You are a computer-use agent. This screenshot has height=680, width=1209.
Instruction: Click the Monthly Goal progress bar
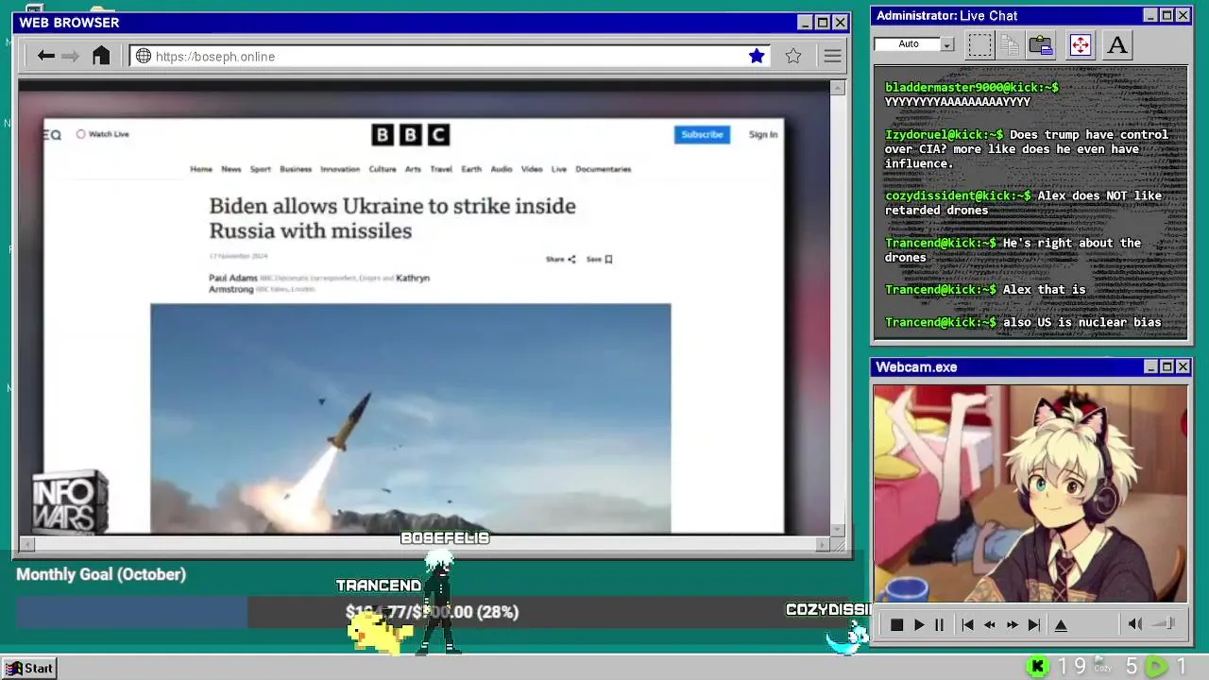(x=433, y=612)
